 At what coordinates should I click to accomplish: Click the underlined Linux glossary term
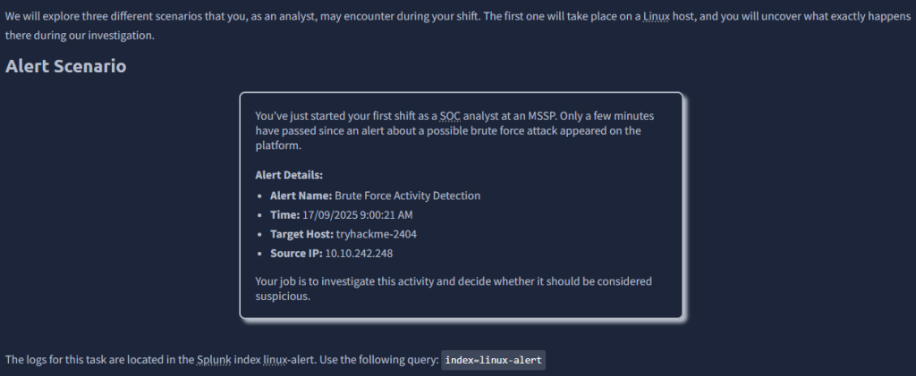coord(656,20)
